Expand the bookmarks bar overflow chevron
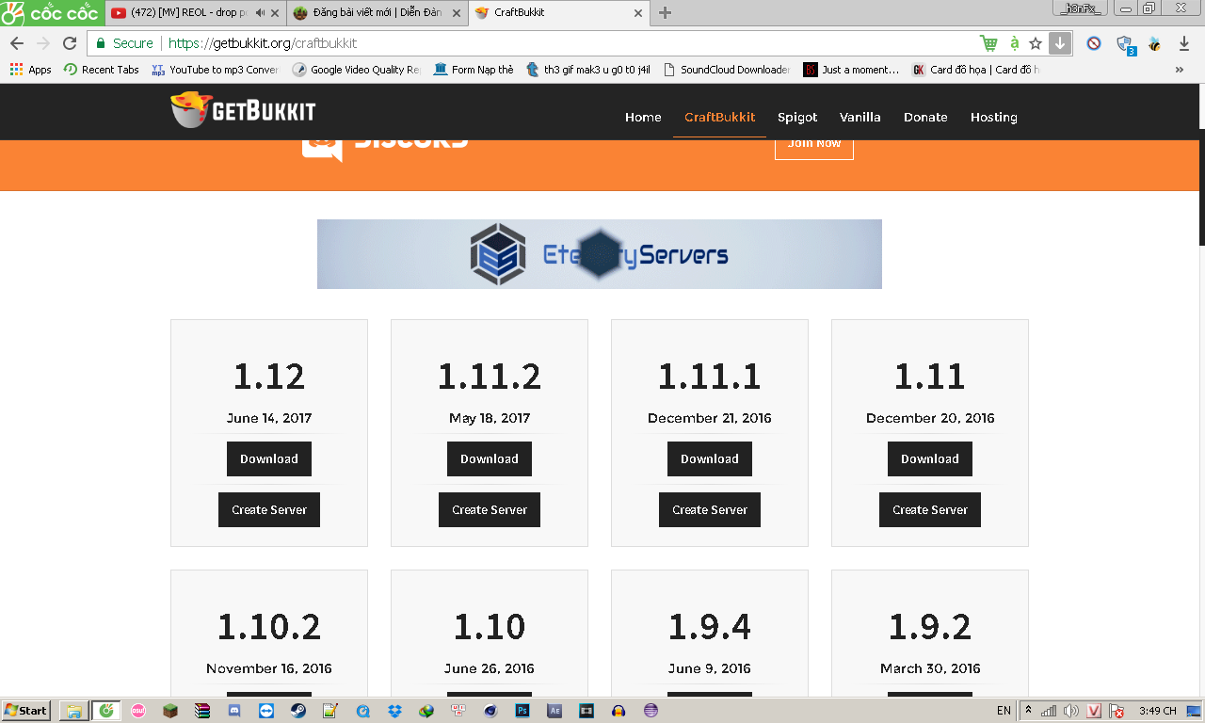Screen dimensions: 1205x723 [1180, 70]
